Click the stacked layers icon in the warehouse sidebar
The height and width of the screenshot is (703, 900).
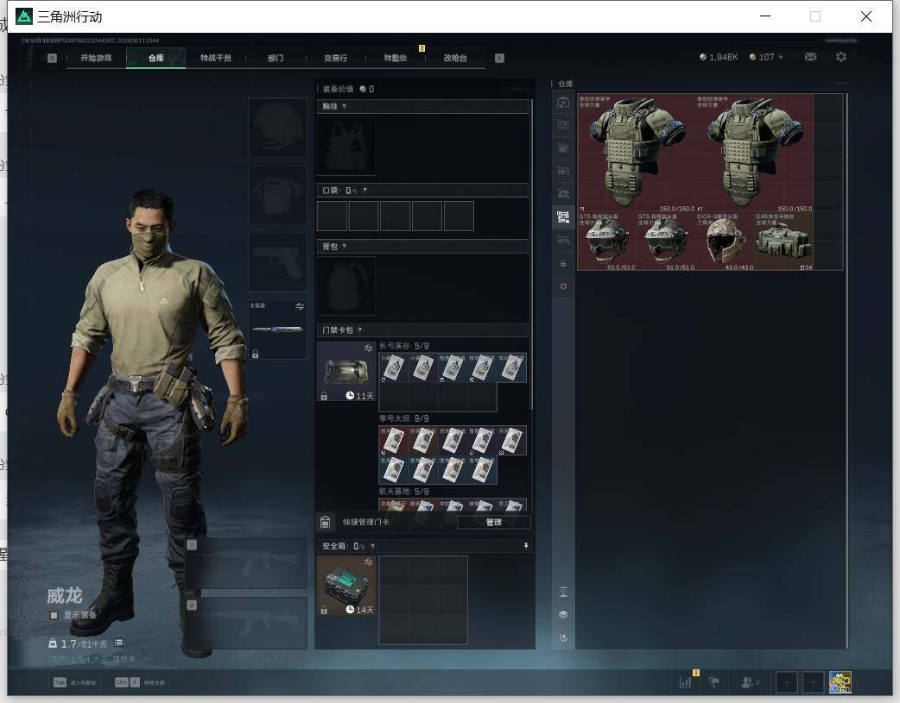563,615
